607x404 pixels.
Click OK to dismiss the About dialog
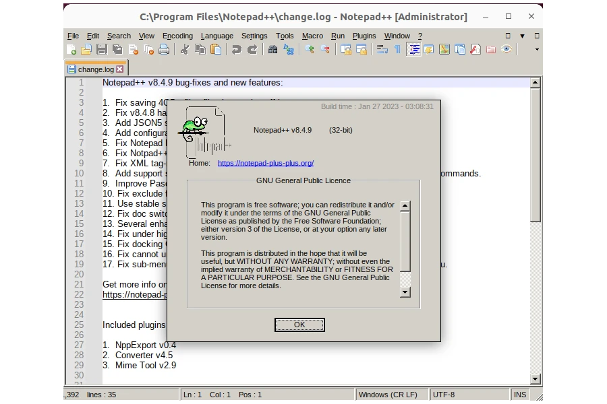point(299,325)
